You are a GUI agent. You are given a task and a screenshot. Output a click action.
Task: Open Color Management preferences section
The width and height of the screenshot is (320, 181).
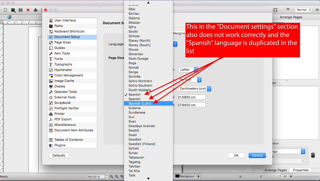click(x=69, y=75)
